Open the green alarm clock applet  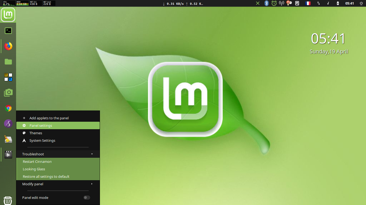[x=274, y=3]
